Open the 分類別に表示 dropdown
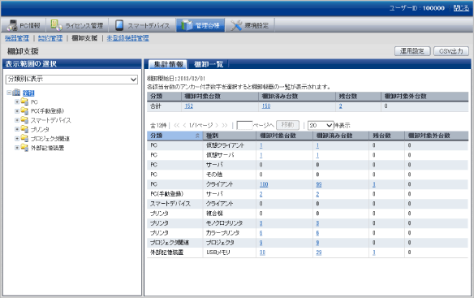474x298 pixels. point(71,80)
